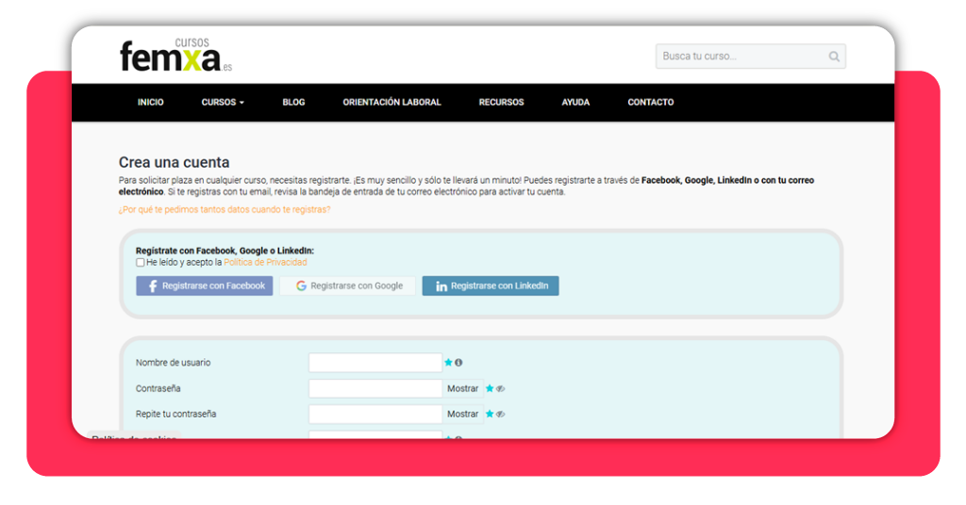Open the AYUDA menu item
This screenshot has height=505, width=966.
point(575,102)
